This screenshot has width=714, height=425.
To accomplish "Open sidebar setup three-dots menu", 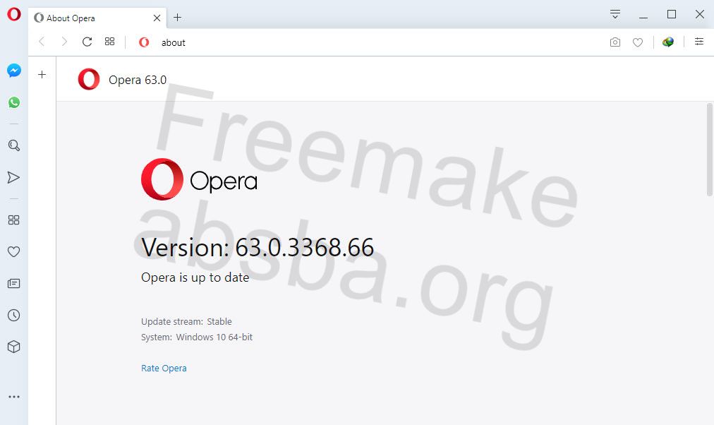I will coord(14,397).
